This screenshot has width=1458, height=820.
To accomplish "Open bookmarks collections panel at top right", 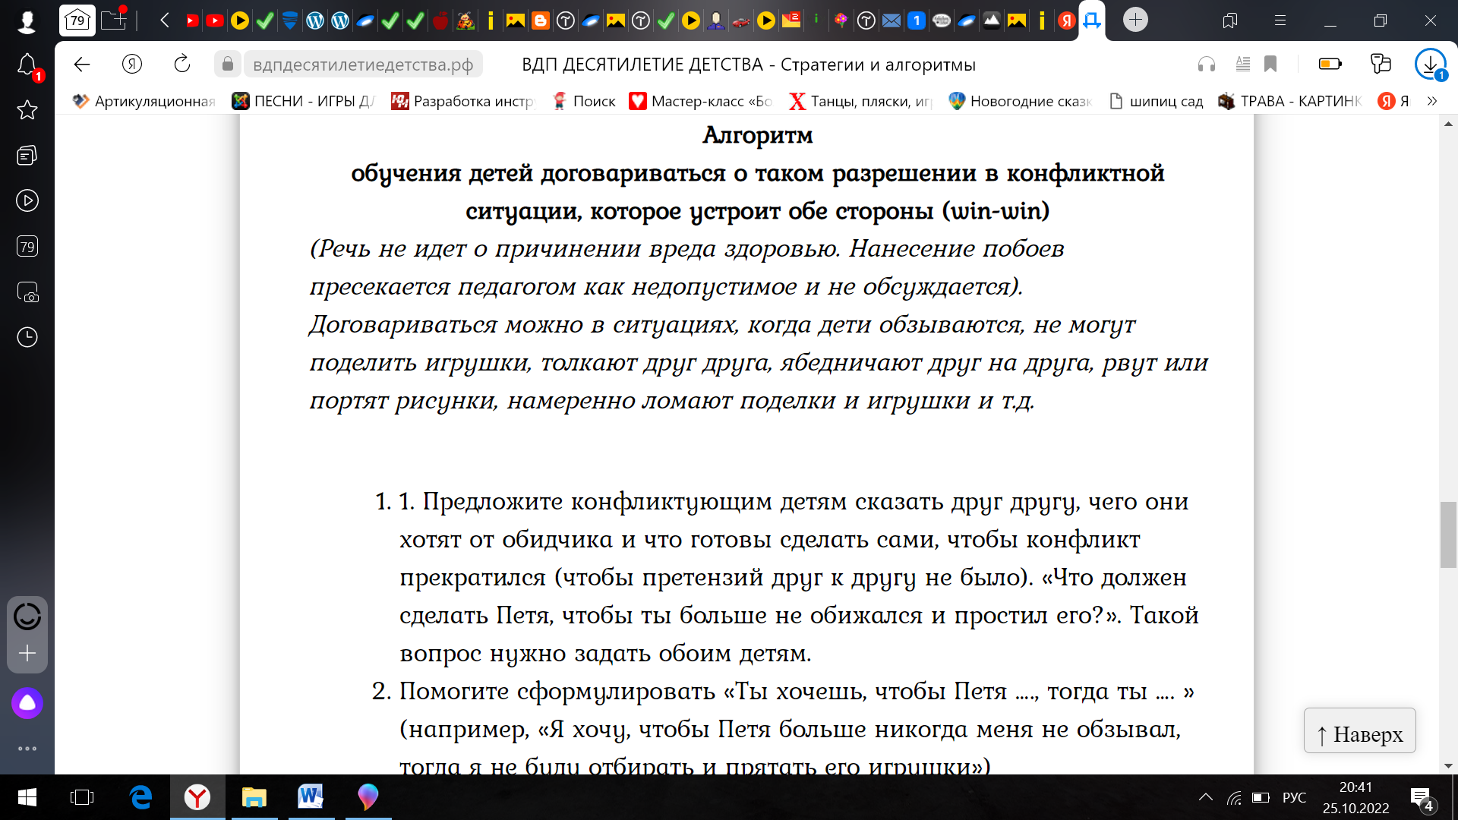I will 1230,21.
